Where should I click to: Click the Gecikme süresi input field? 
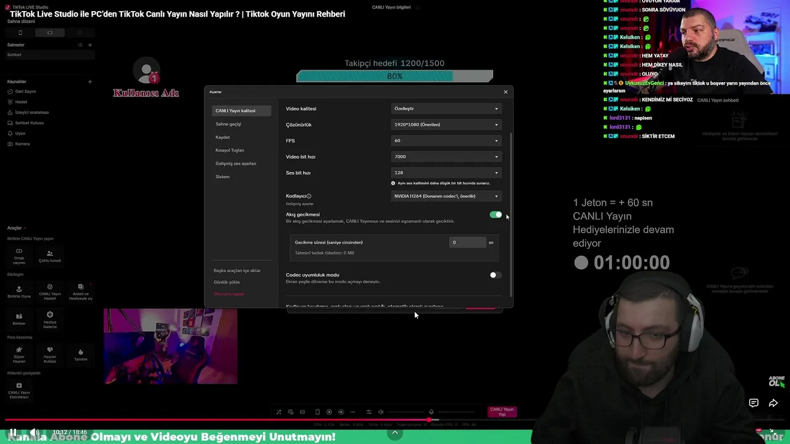click(x=468, y=242)
